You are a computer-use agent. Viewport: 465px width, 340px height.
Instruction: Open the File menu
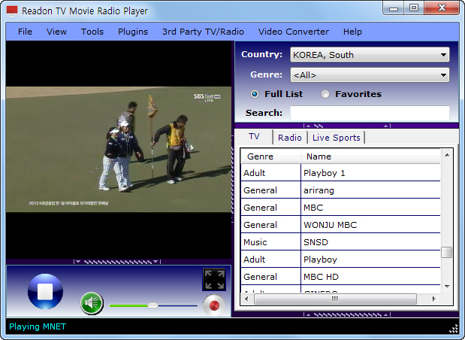(x=25, y=32)
